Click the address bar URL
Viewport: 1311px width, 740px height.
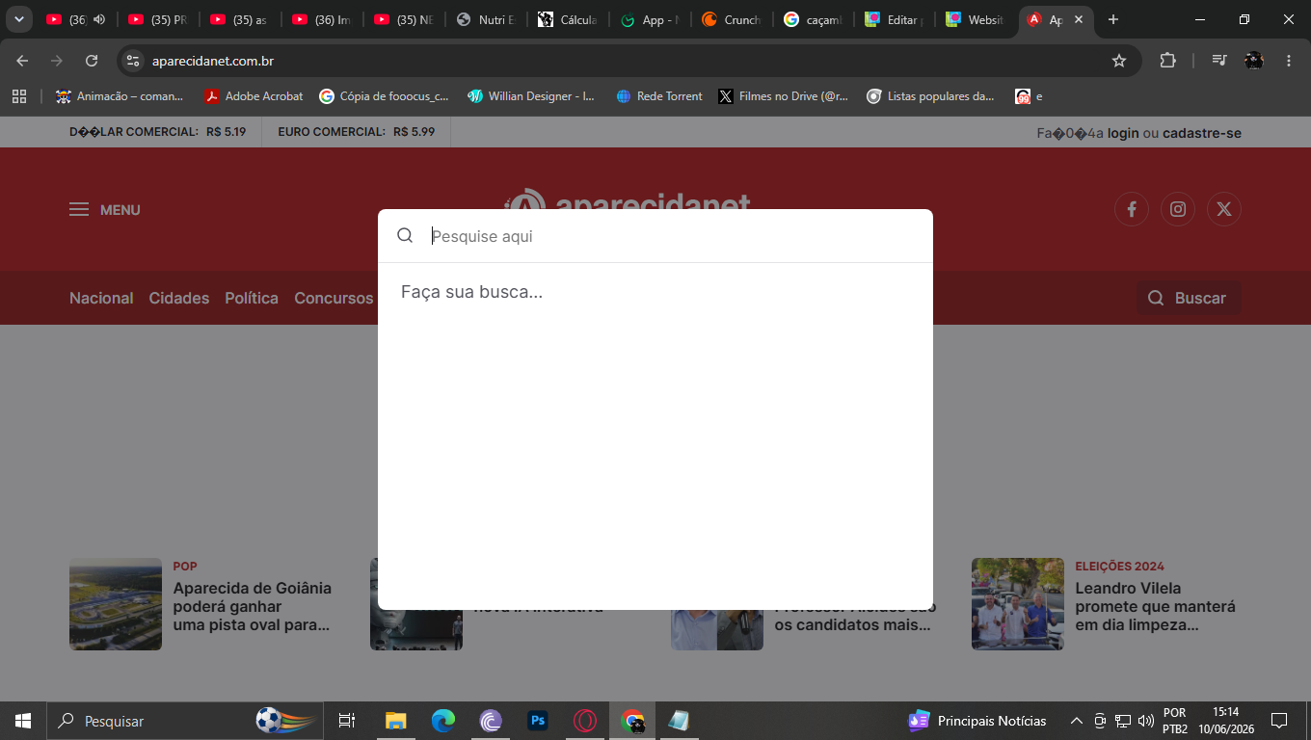click(x=213, y=61)
